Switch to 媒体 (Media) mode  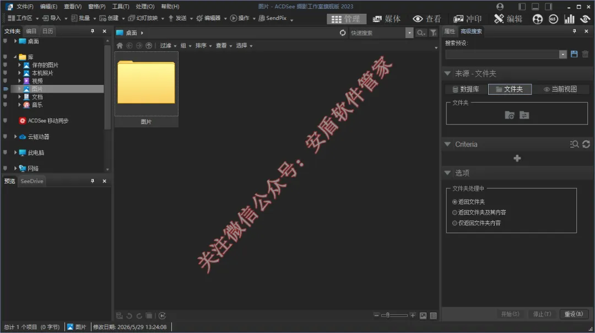point(387,19)
